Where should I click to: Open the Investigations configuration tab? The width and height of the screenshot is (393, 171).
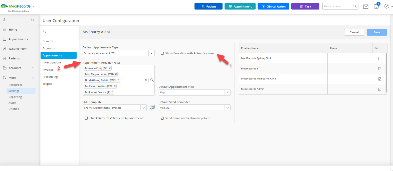coord(52,62)
